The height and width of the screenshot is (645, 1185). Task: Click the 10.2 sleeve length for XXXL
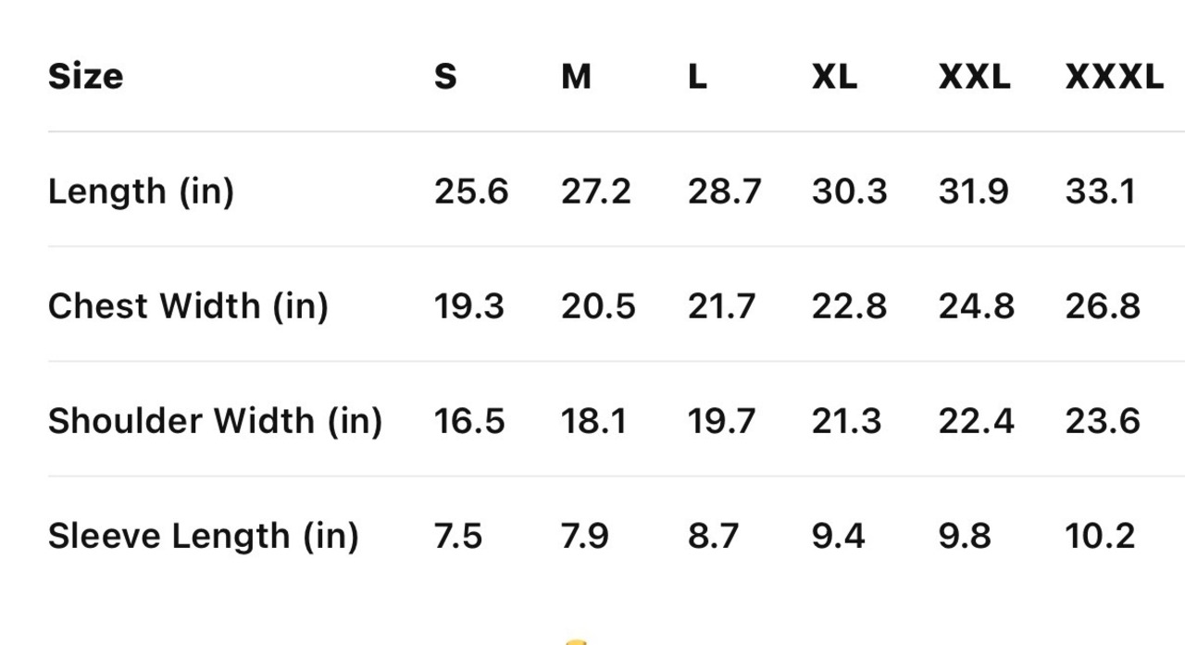[x=1100, y=536]
